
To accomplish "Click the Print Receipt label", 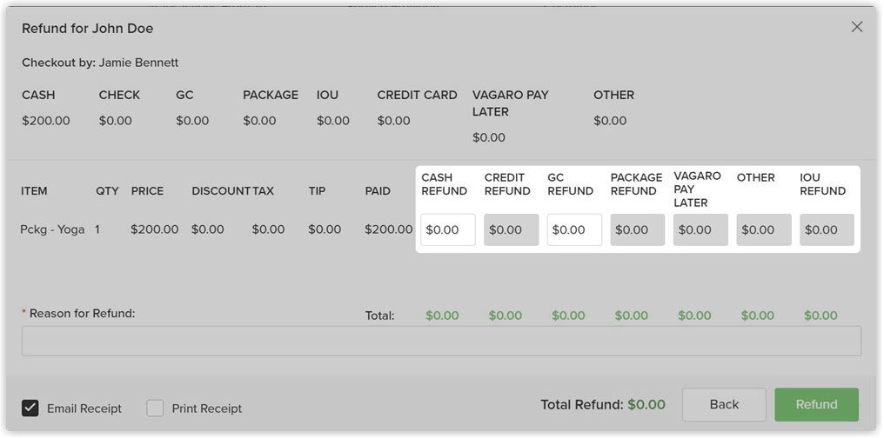I will tap(206, 408).
